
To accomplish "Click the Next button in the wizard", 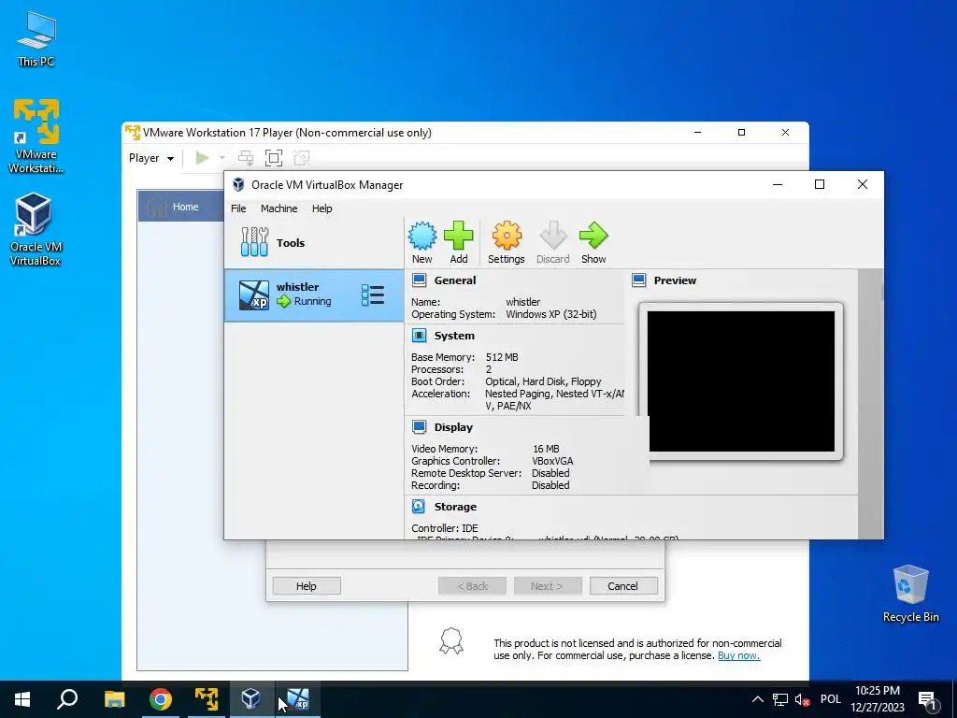I will tap(548, 586).
